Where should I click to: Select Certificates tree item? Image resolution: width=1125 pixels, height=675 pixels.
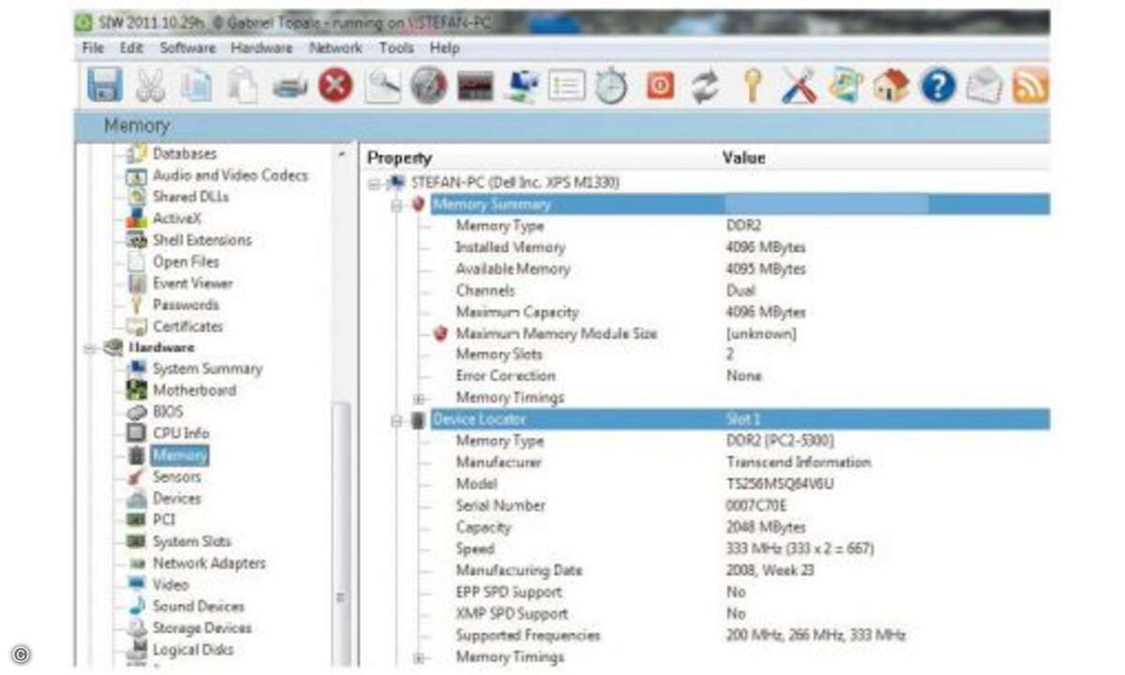coord(188,326)
